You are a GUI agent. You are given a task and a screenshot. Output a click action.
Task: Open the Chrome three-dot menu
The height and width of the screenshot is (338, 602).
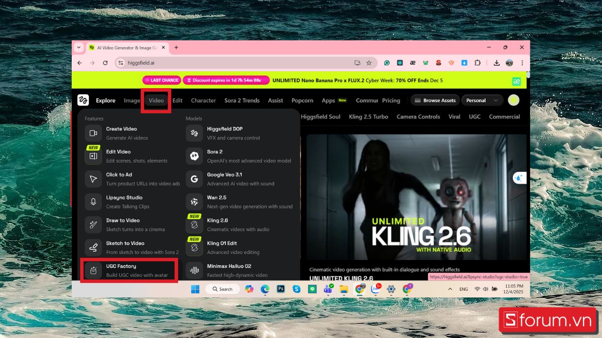[522, 63]
